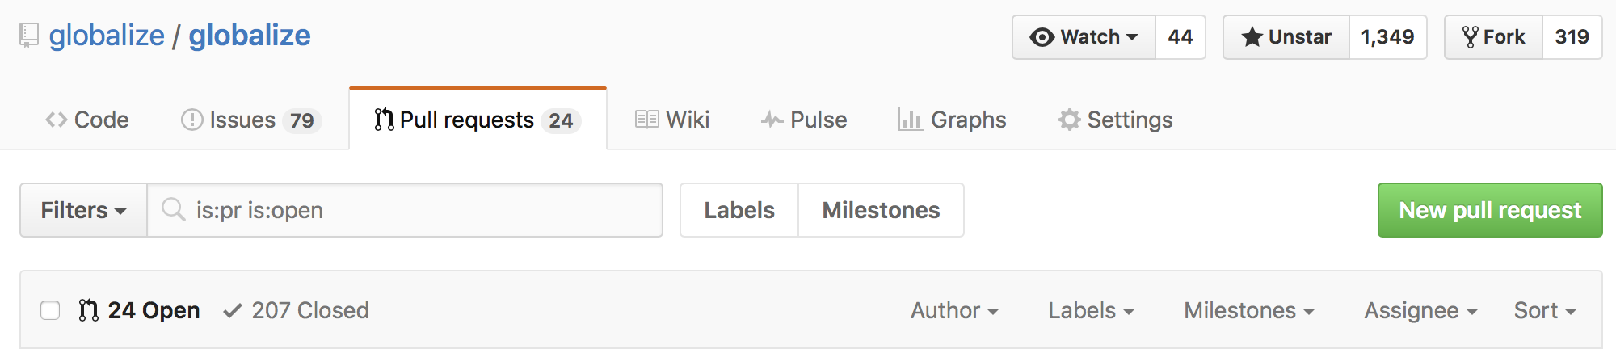Expand the Sort dropdown menu
The width and height of the screenshot is (1616, 349).
(x=1545, y=310)
